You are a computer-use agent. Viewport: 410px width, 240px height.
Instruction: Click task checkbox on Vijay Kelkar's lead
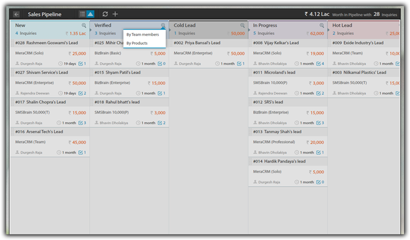coord(319,64)
